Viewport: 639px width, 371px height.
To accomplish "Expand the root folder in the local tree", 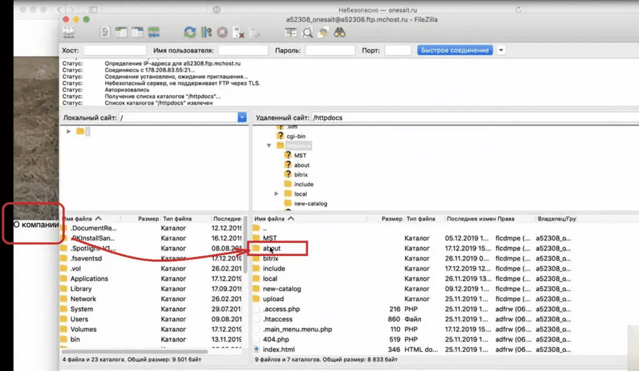I will (69, 131).
